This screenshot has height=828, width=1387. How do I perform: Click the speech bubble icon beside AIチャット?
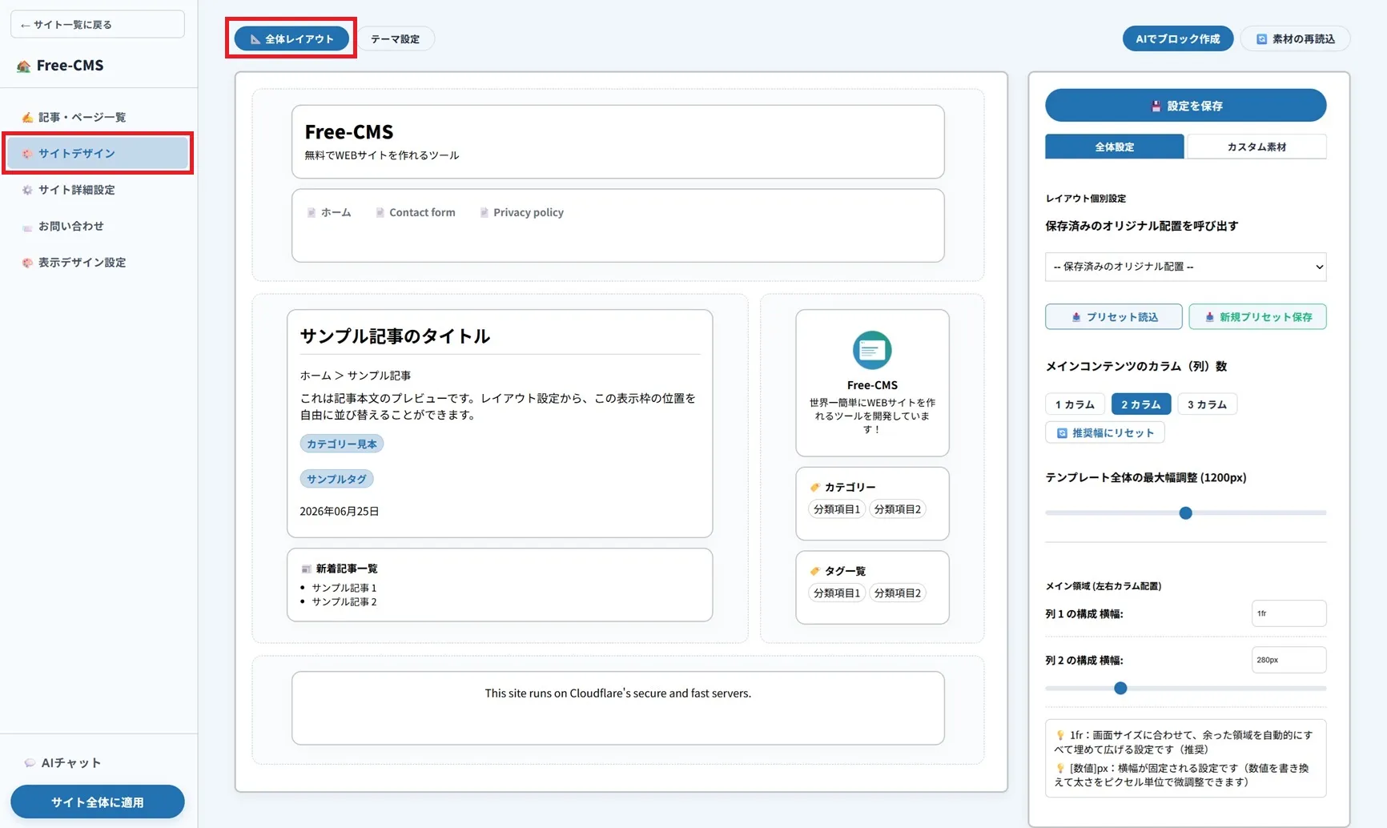tap(30, 763)
